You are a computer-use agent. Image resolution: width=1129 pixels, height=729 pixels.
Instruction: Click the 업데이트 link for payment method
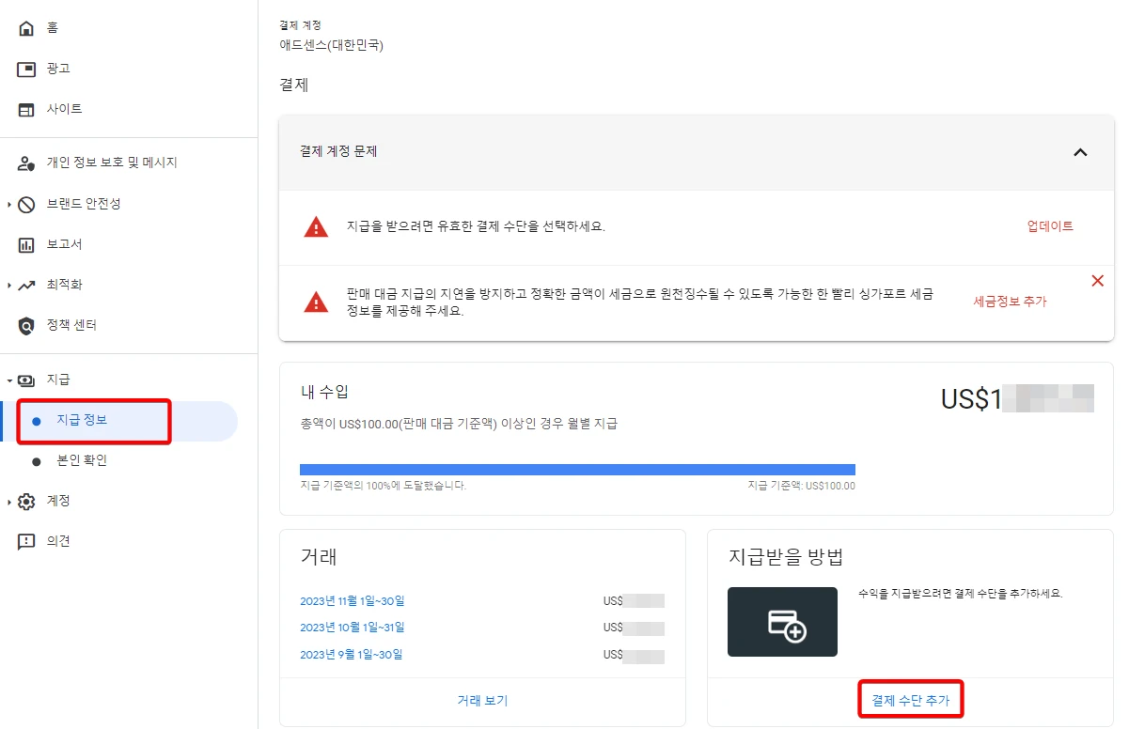(1050, 225)
